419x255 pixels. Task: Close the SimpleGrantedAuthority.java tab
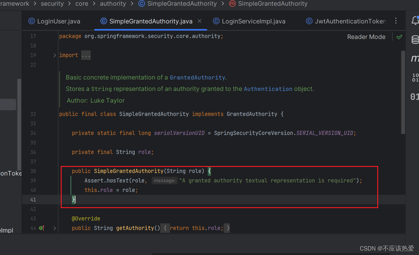pos(200,21)
